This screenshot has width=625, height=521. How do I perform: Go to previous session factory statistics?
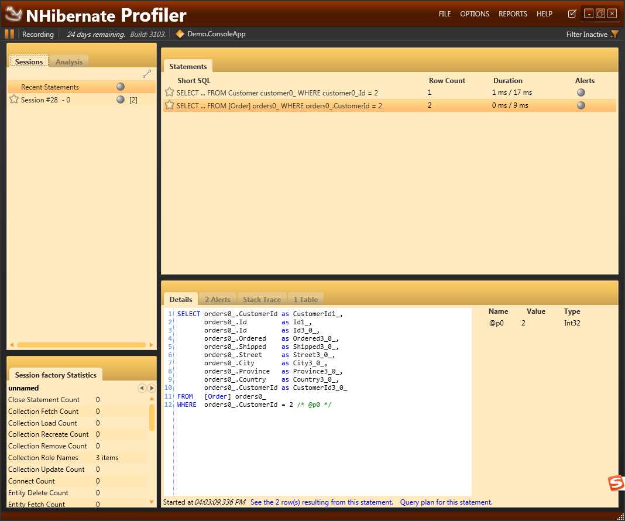pos(142,388)
